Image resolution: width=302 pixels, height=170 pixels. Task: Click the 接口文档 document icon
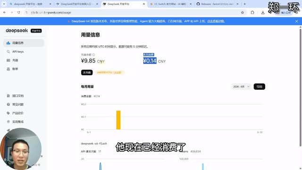coord(8,95)
